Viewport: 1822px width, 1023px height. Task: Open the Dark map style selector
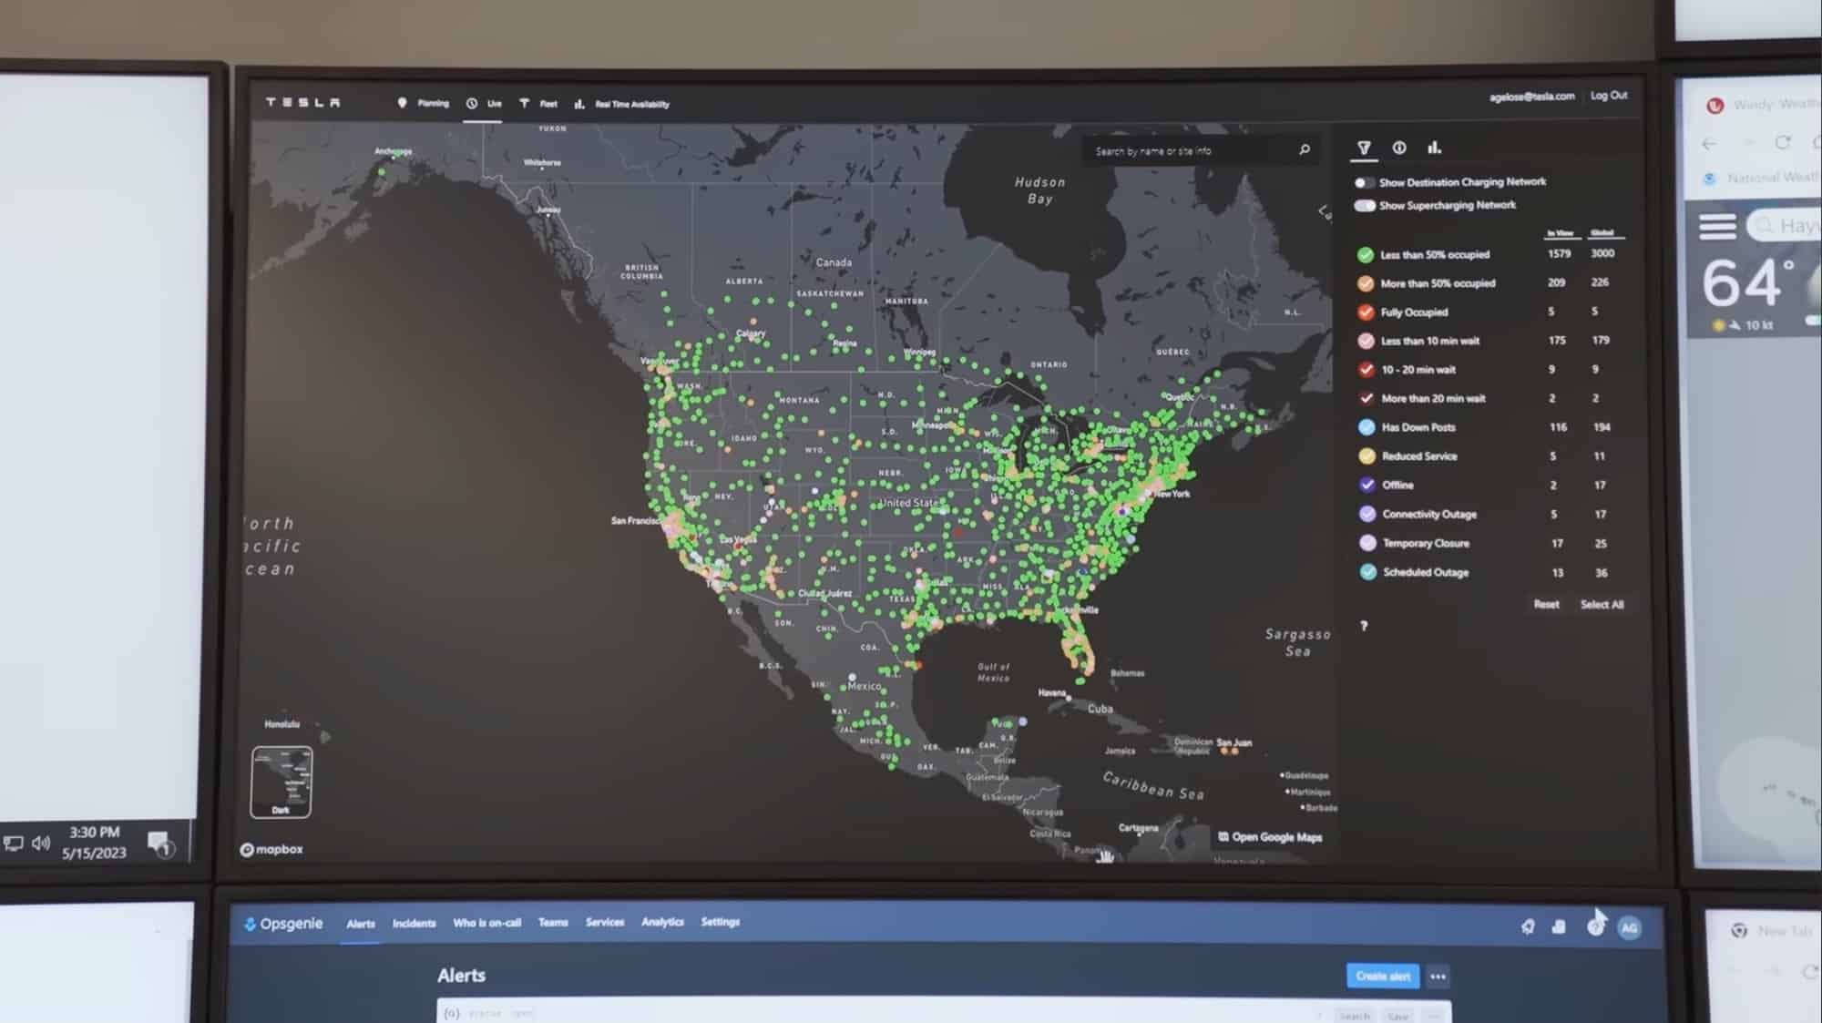(x=281, y=781)
